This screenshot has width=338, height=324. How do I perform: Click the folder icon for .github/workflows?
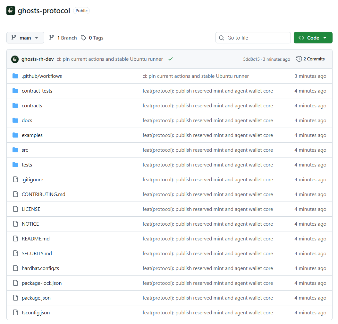click(15, 76)
